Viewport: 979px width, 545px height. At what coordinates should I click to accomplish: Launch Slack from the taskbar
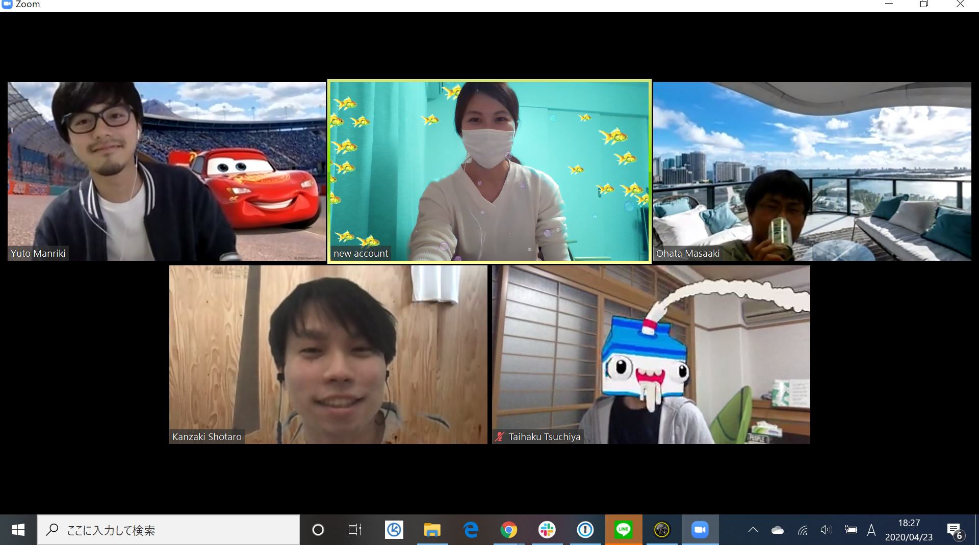(x=547, y=530)
